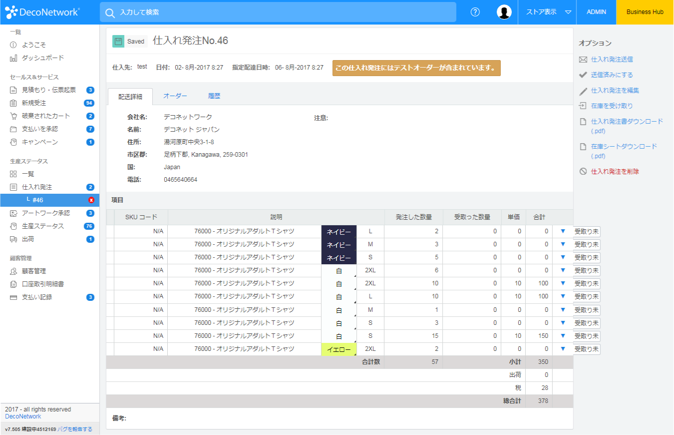This screenshot has height=435, width=674.
Task: Open the blue arrow menu for 白 2XL quantity 6 row
Action: tap(563, 270)
